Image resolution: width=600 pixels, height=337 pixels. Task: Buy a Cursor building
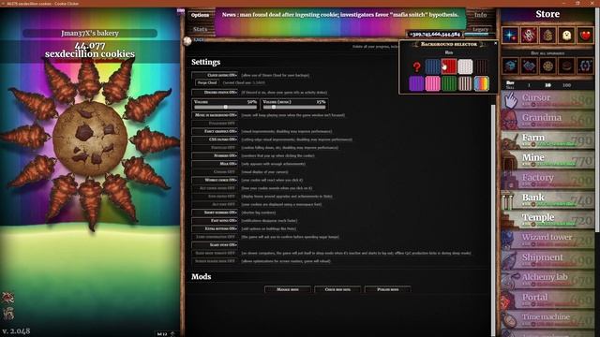547,100
